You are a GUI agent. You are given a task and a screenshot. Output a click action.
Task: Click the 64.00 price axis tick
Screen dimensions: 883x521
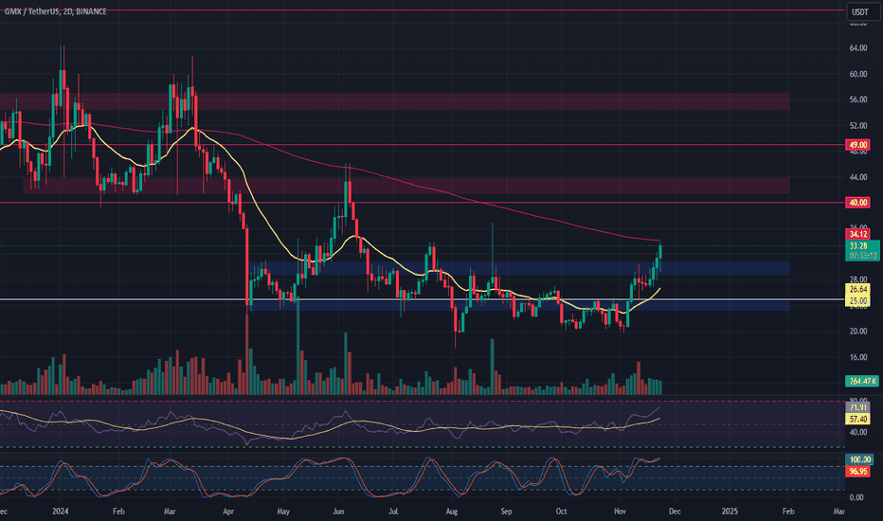point(857,48)
